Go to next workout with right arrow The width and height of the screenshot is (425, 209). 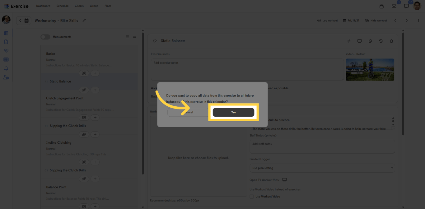coord(407,21)
